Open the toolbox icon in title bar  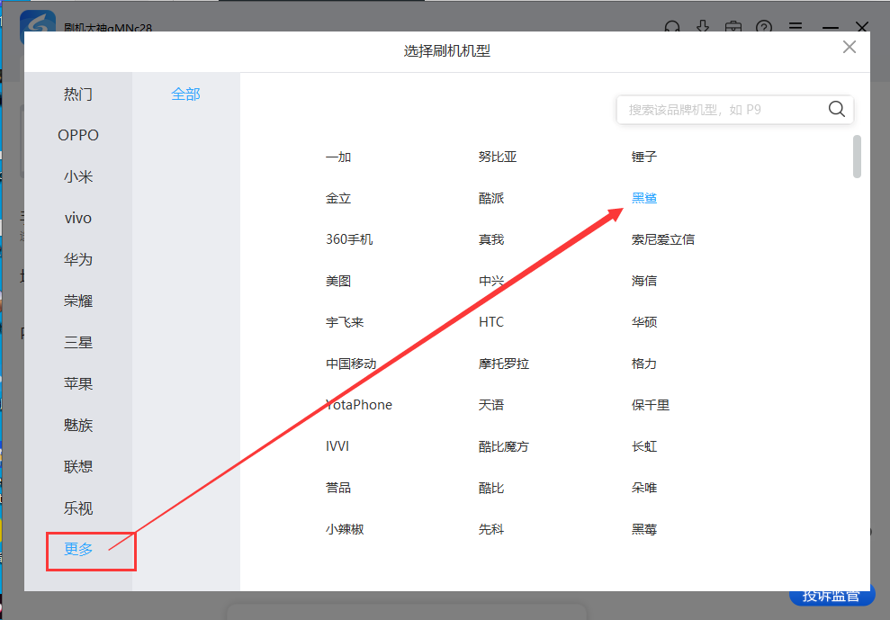coord(733,28)
